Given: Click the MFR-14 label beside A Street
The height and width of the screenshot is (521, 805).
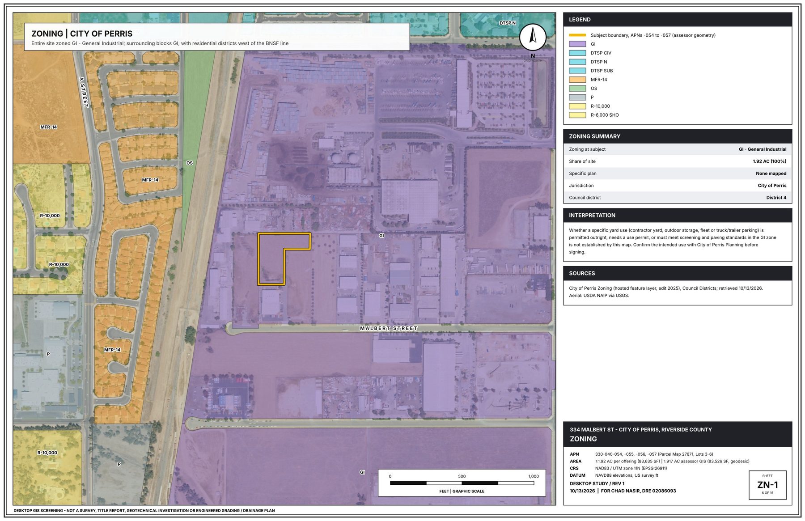Looking at the screenshot, I should pyautogui.click(x=49, y=127).
